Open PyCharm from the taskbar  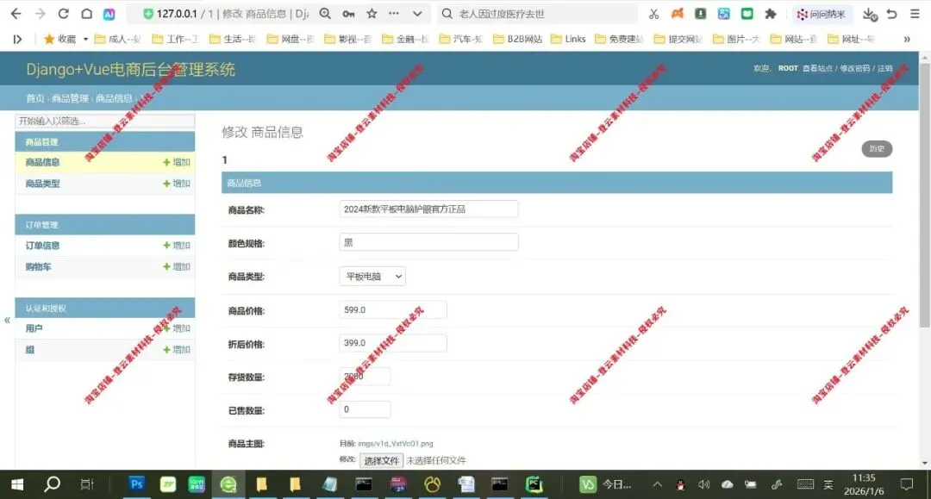pyautogui.click(x=534, y=484)
